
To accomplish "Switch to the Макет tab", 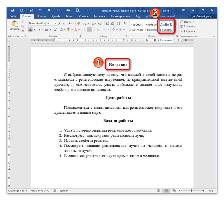I will pos(69,16).
